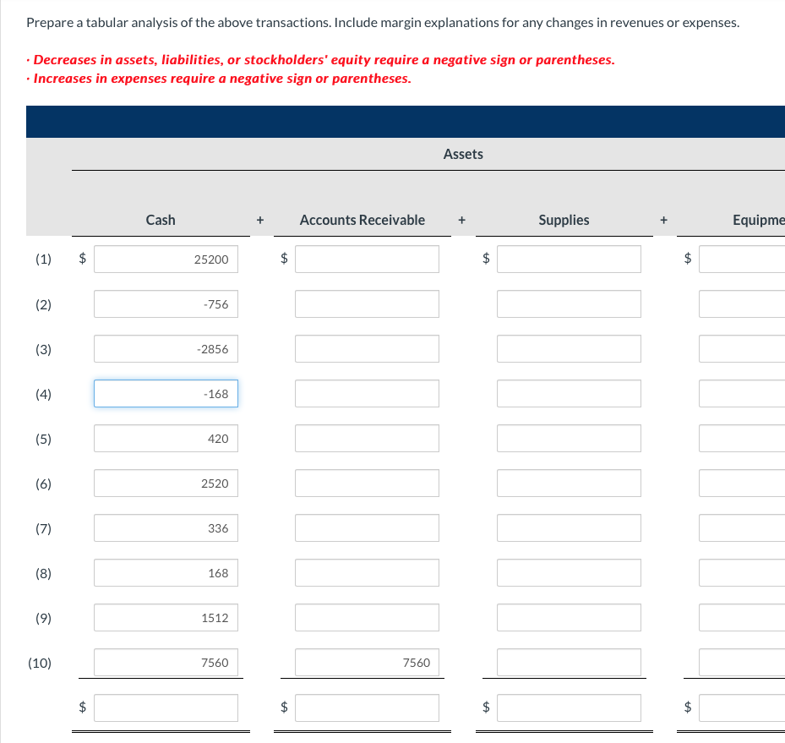785x743 pixels.
Task: Click the Accounts Receivable field showing 7560
Action: [367, 663]
